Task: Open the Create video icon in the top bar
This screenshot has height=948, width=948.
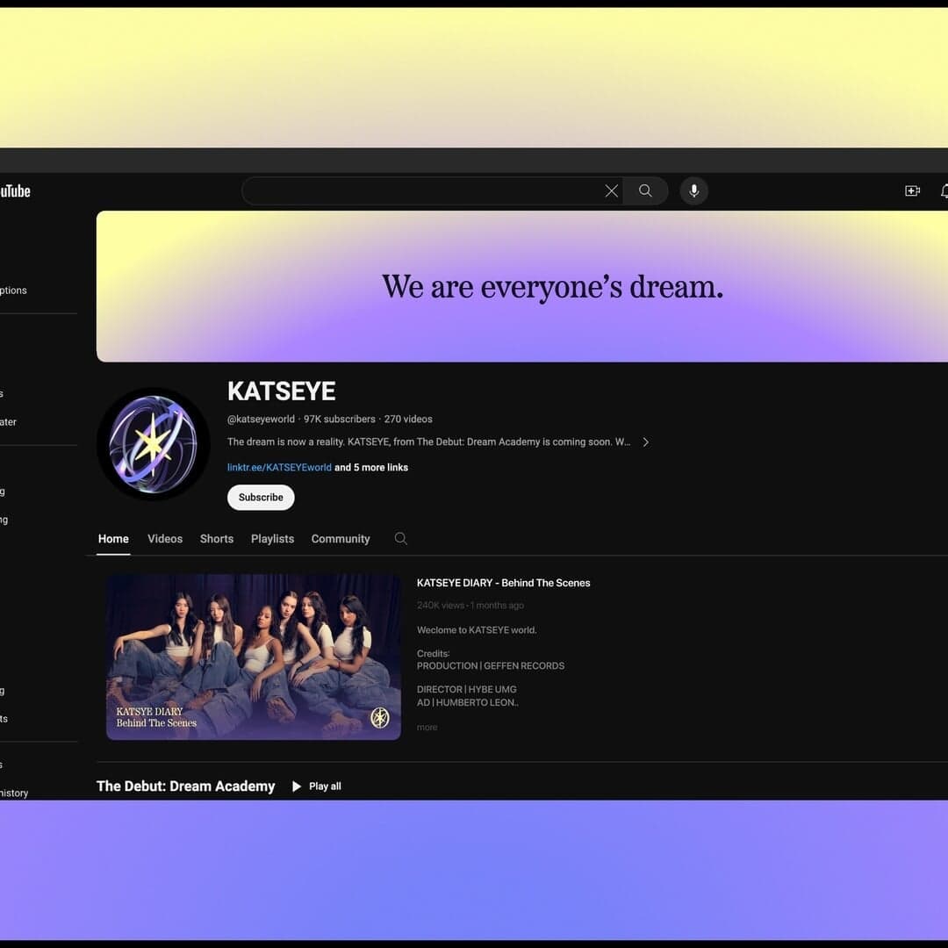Action: 912,190
